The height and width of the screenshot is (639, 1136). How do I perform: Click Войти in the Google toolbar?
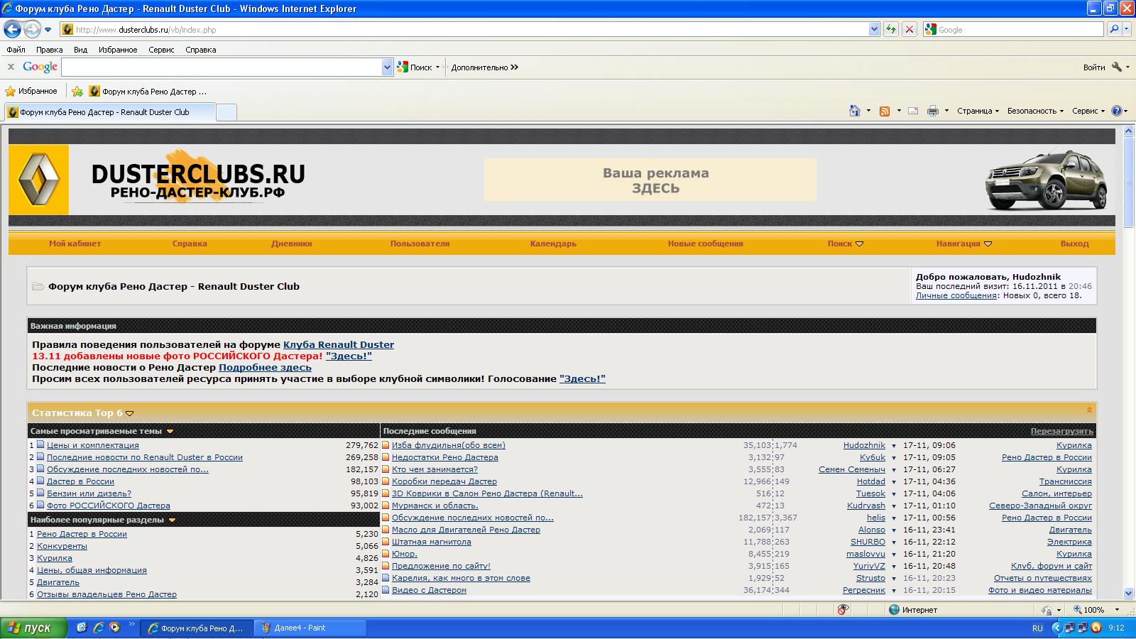tap(1094, 67)
